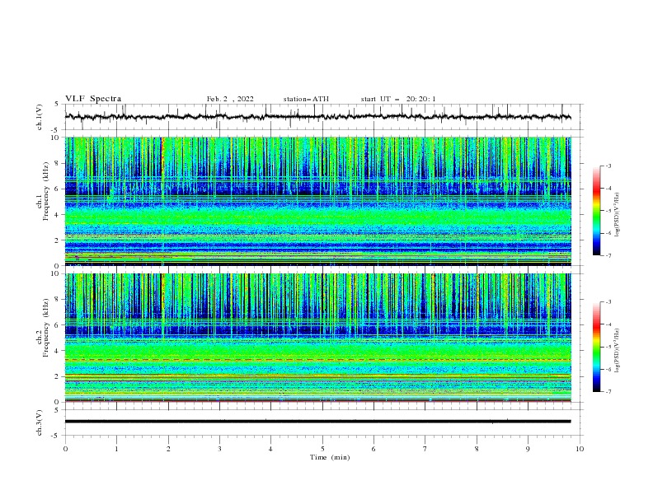
Task: Select the ch.2 "Frequency (kHz)" axis label
Action: 46,327
